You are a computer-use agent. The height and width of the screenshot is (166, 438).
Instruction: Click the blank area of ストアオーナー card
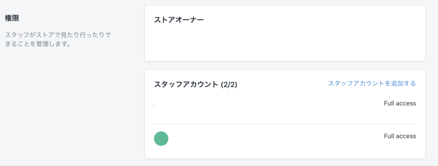pyautogui.click(x=285, y=42)
